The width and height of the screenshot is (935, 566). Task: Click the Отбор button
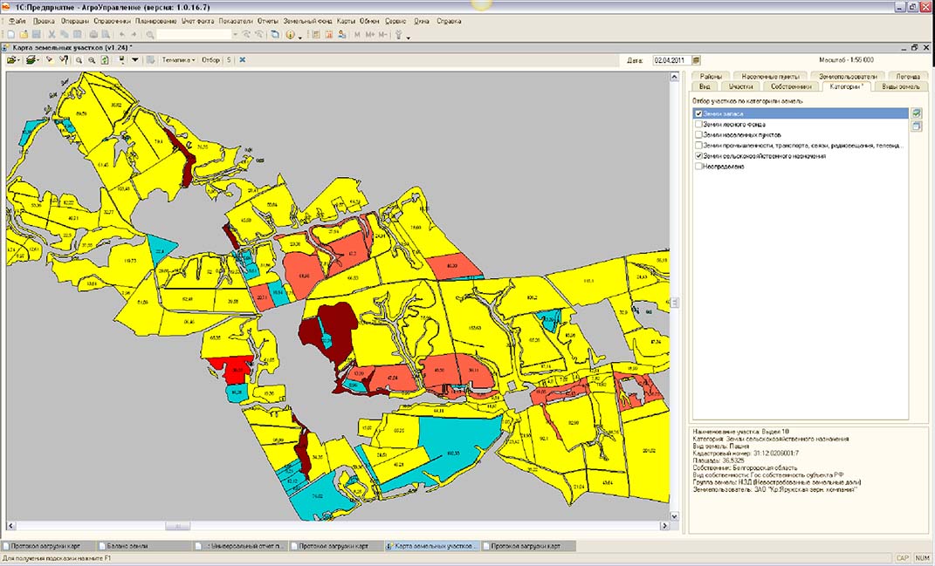point(210,60)
